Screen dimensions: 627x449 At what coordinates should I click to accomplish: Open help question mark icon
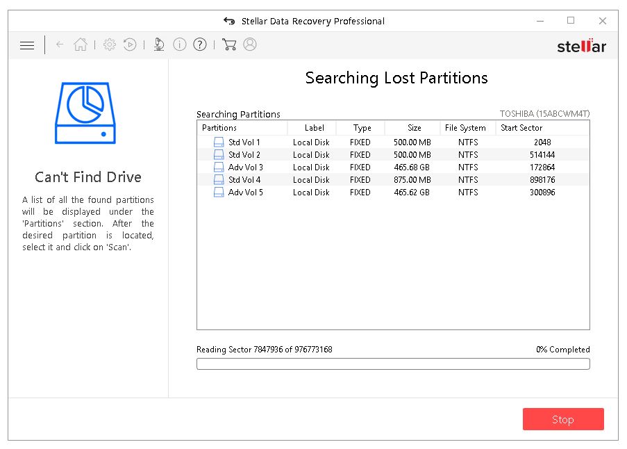click(x=199, y=44)
